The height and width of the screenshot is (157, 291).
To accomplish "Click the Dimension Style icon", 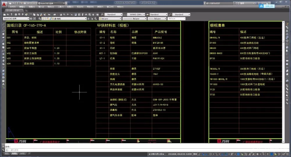I will [x=125, y=15].
